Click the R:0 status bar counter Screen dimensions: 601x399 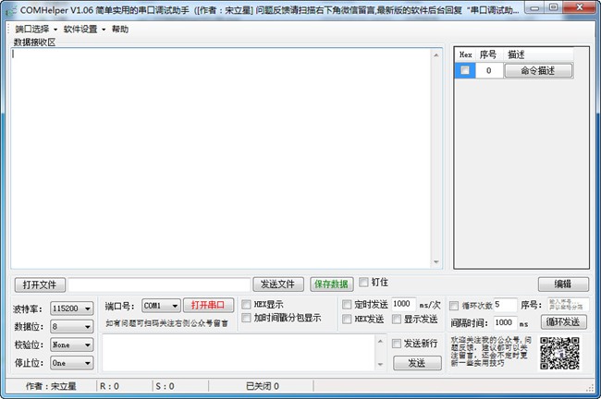[x=110, y=386]
